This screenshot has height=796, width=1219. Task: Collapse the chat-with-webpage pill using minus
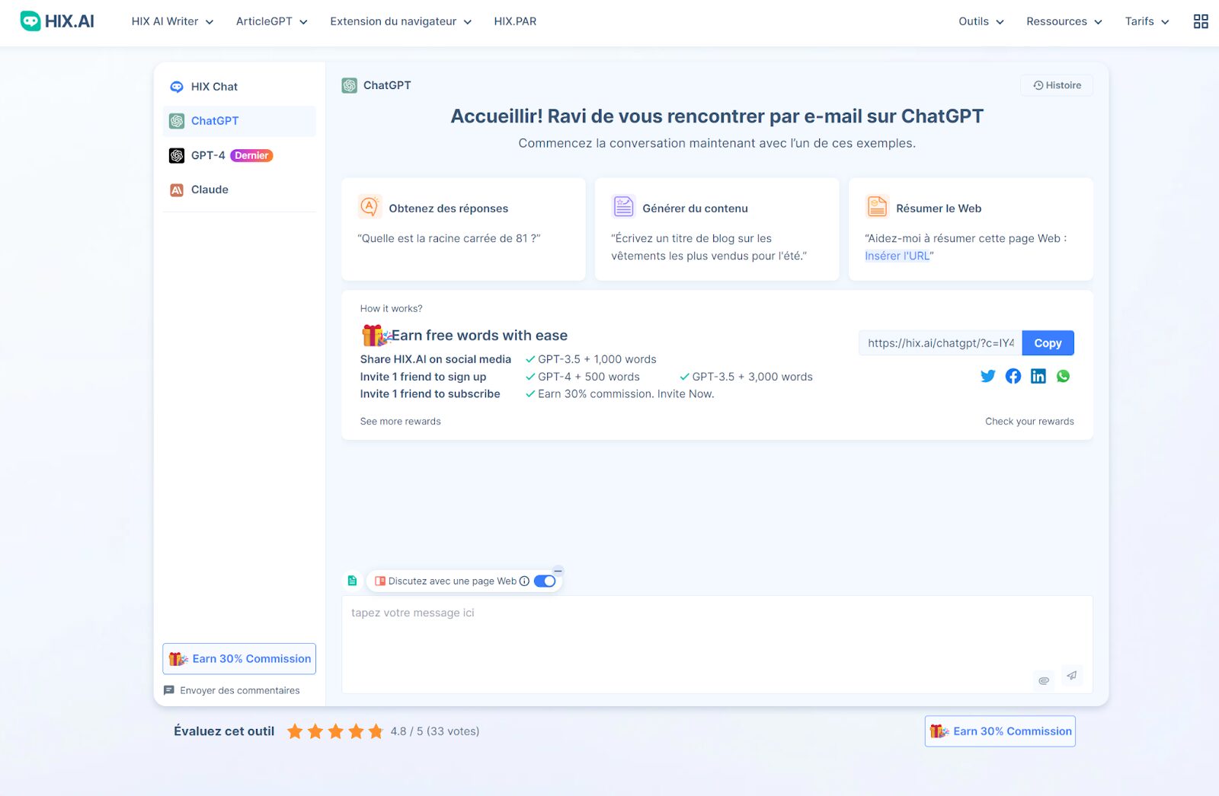point(558,571)
